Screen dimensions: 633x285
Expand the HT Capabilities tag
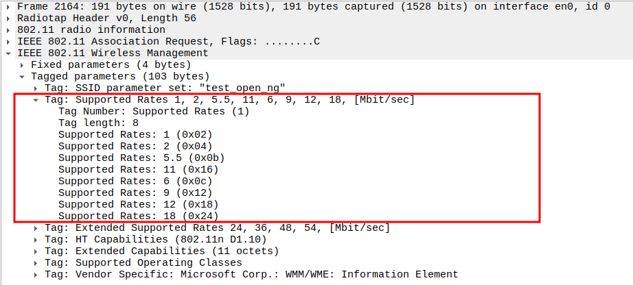pyautogui.click(x=36, y=240)
